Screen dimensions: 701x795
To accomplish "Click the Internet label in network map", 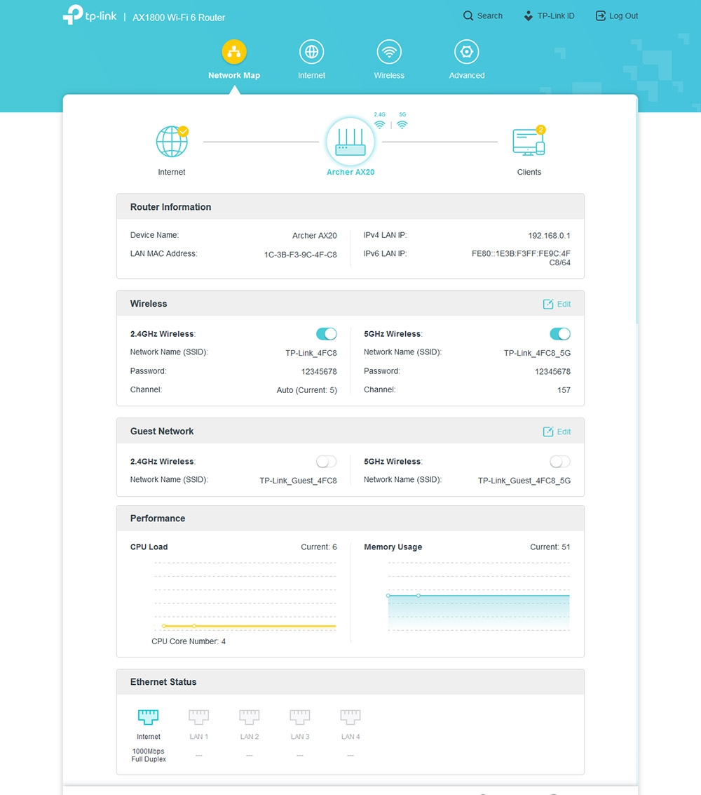I will pyautogui.click(x=172, y=173).
